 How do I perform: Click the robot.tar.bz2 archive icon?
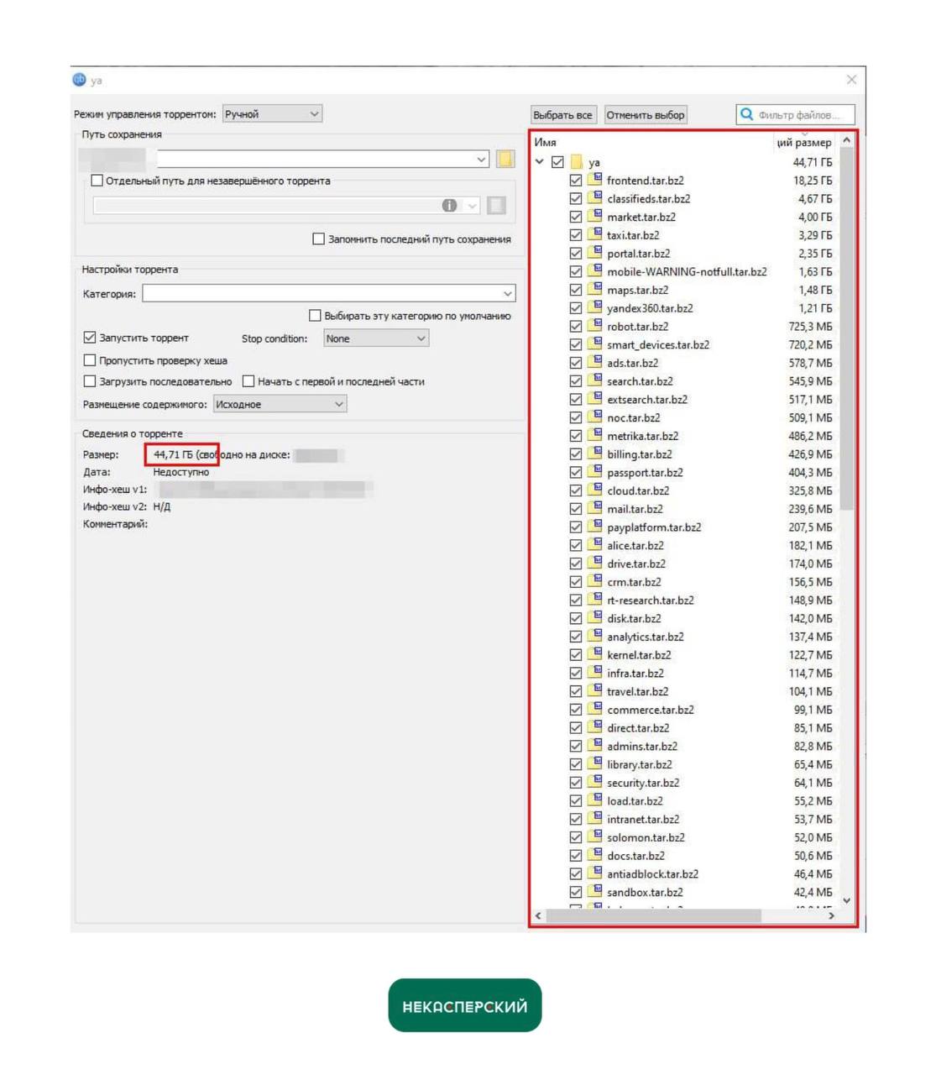pos(595,326)
